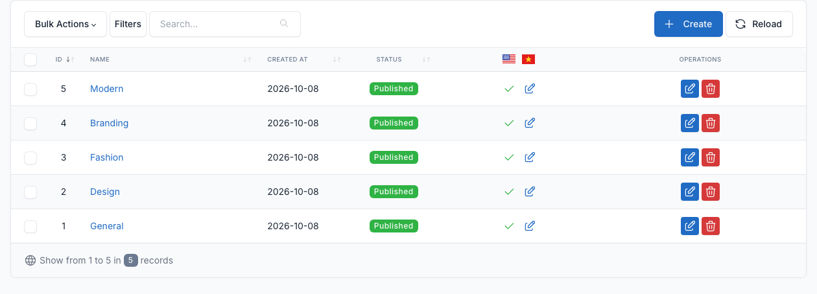Open the Design category link
Viewport: 817px width, 294px height.
105,192
